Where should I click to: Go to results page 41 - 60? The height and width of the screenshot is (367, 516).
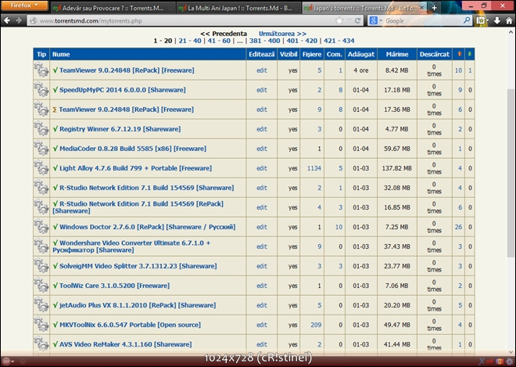pos(219,41)
